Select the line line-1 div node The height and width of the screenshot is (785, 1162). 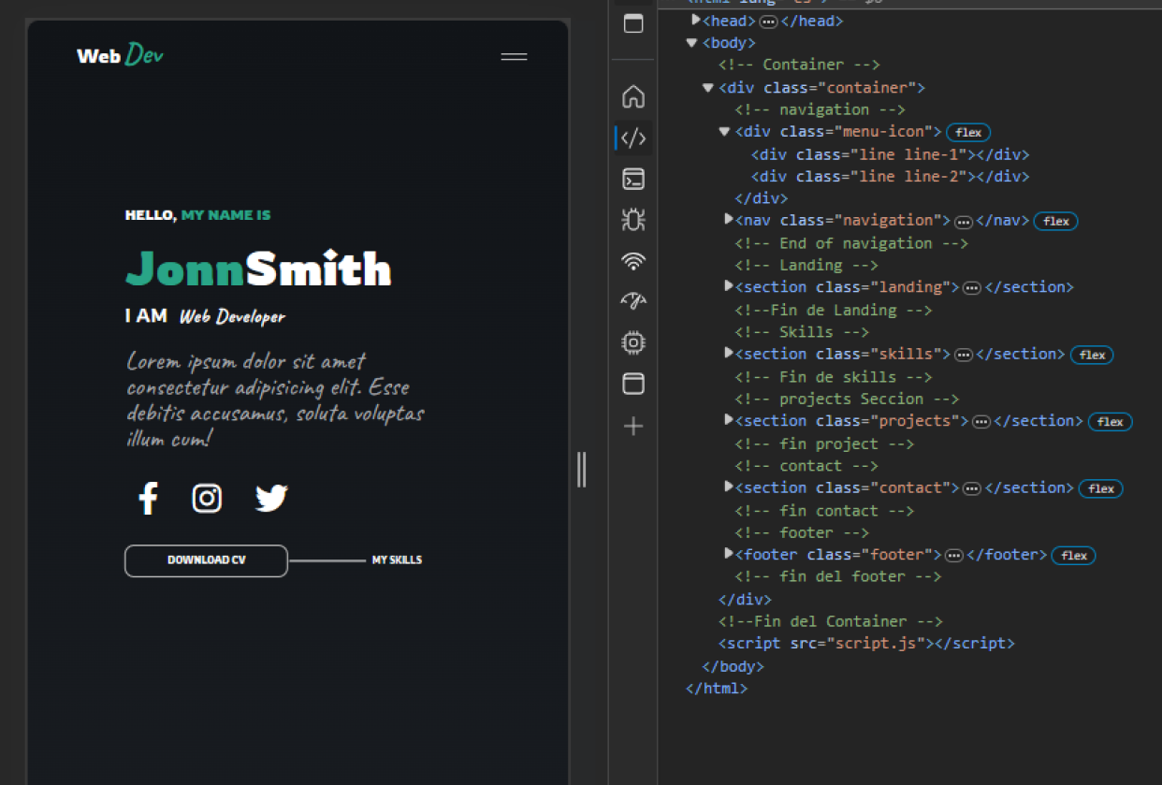tap(890, 154)
